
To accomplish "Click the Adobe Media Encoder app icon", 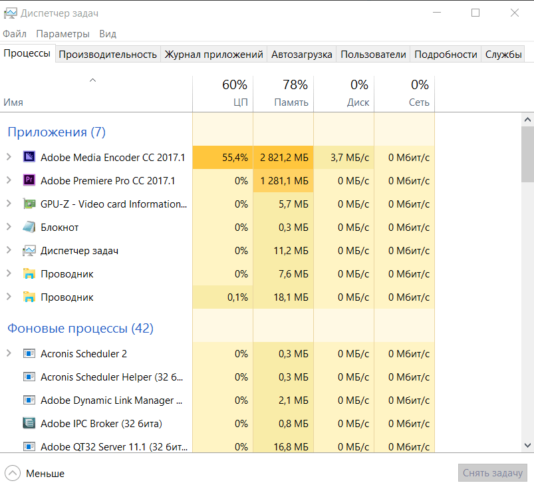I will pyautogui.click(x=29, y=157).
